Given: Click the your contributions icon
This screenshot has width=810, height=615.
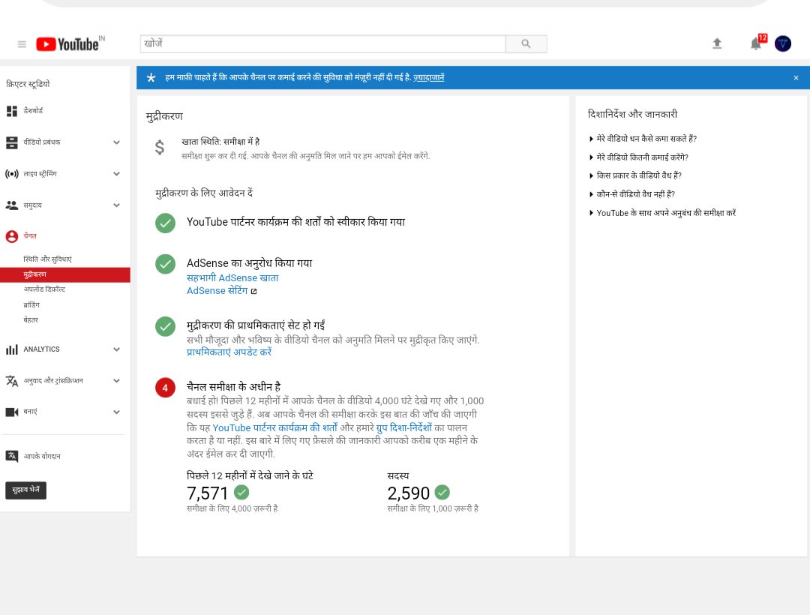Looking at the screenshot, I should tap(11, 456).
